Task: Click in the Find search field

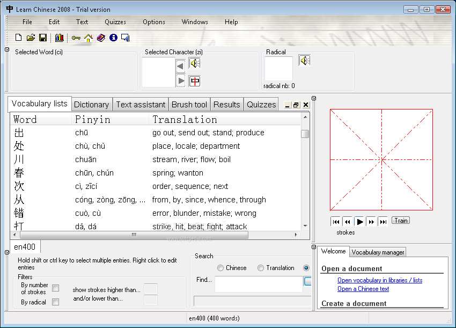Action: (259, 284)
